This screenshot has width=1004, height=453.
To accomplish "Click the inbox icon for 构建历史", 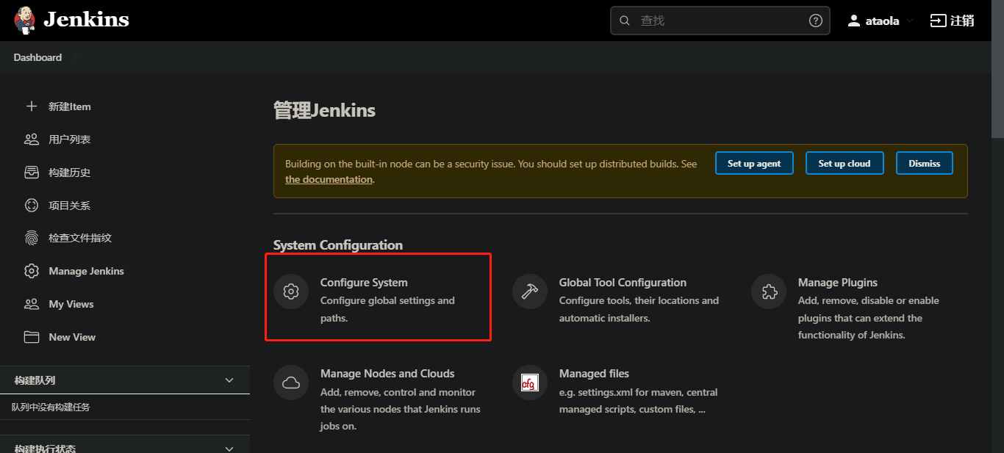I will (x=31, y=173).
